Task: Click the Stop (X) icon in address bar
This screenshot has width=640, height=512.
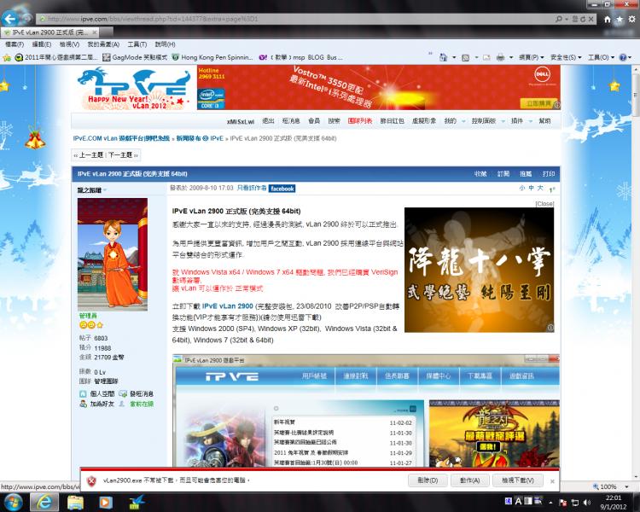Action: (x=591, y=19)
